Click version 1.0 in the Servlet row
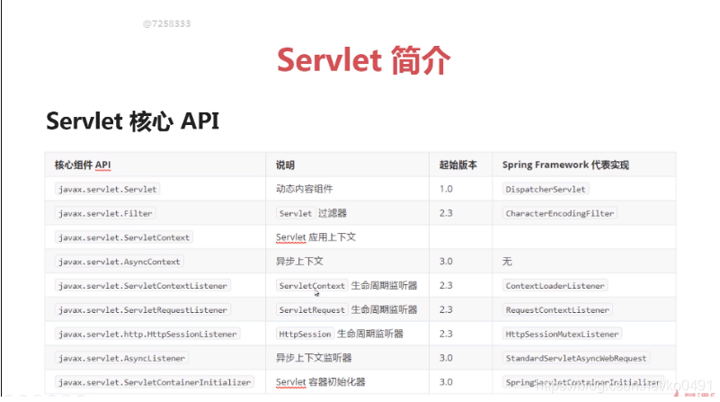 pos(446,189)
